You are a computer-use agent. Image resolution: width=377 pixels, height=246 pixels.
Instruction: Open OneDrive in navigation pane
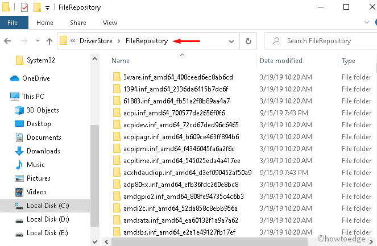point(36,78)
